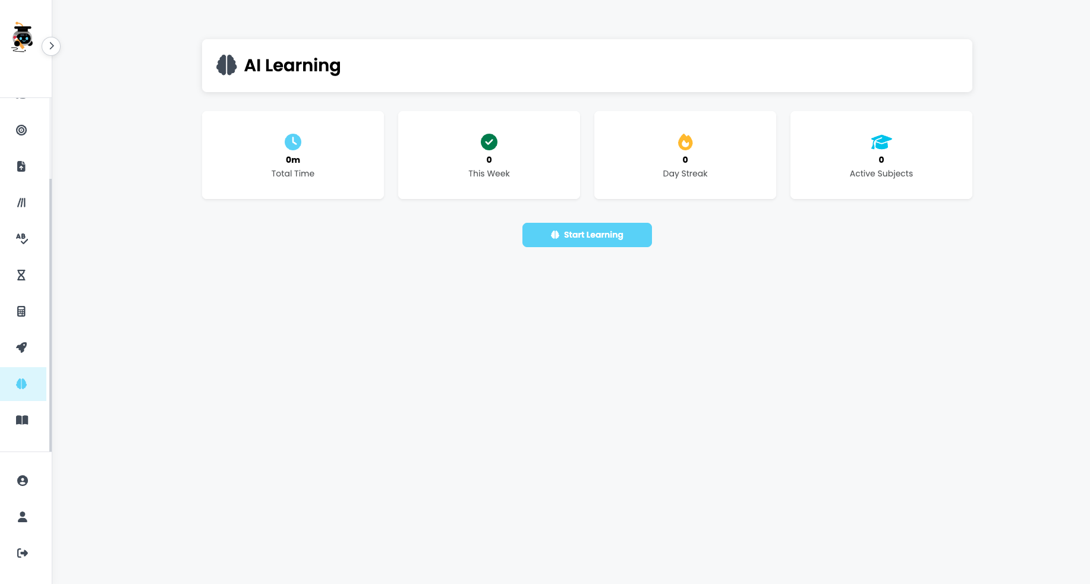The image size is (1090, 584).
Task: Expand the sidebar with the chevron
Action: (x=51, y=46)
